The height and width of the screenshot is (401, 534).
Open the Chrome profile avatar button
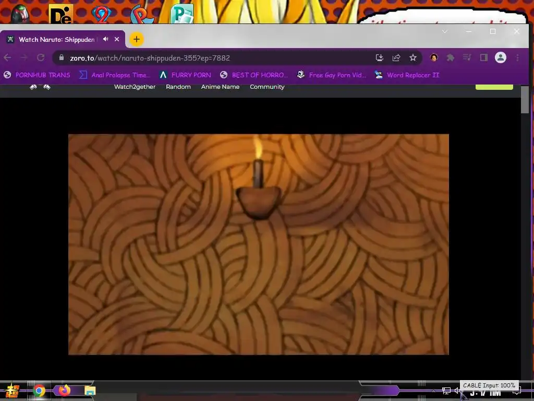(500, 57)
